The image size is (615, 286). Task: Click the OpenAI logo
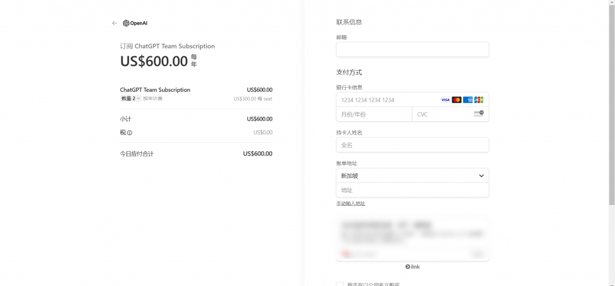pyautogui.click(x=135, y=23)
